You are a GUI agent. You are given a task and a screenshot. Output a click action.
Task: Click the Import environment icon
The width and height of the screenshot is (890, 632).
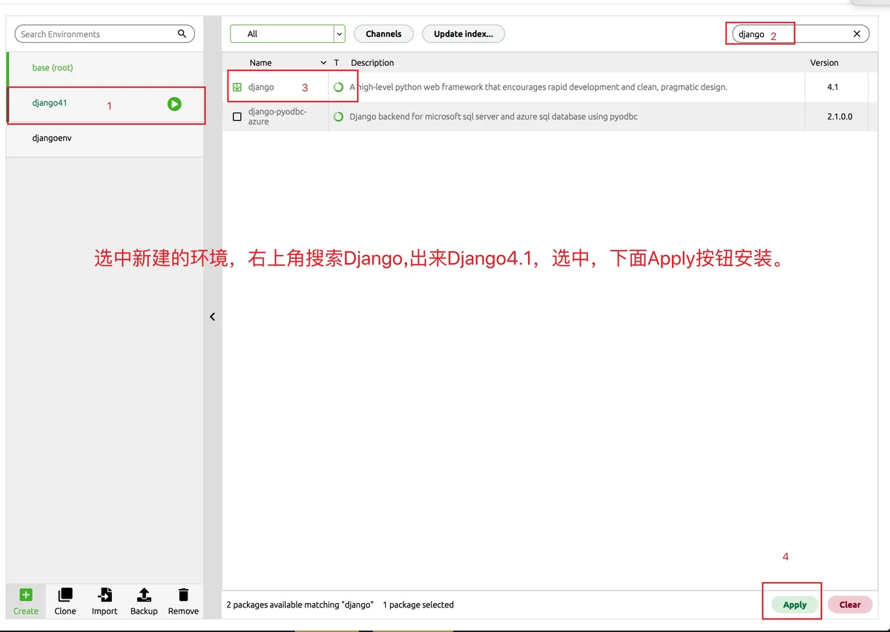(x=105, y=595)
